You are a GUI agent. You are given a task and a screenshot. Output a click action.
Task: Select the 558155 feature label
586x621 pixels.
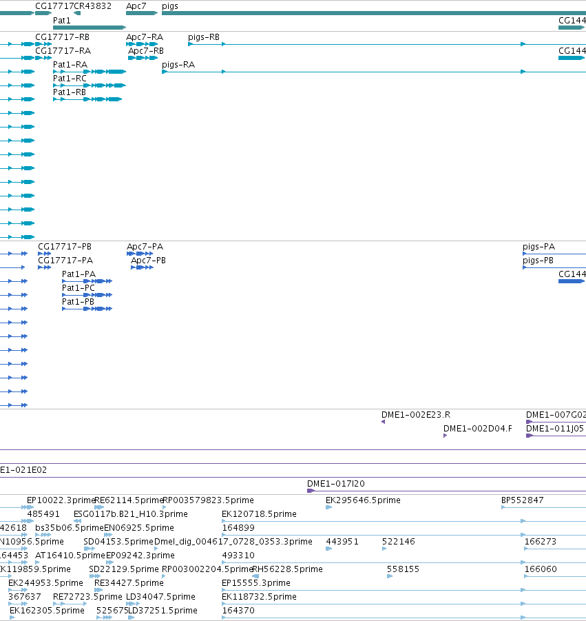pos(403,569)
